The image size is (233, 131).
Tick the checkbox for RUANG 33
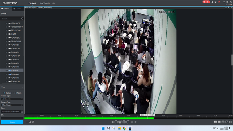(7, 45)
